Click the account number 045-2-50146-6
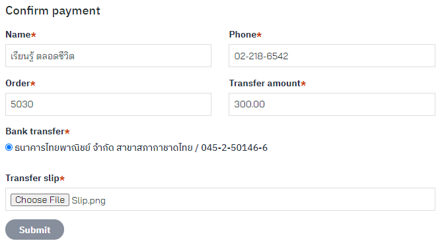The height and width of the screenshot is (245, 444). (234, 148)
